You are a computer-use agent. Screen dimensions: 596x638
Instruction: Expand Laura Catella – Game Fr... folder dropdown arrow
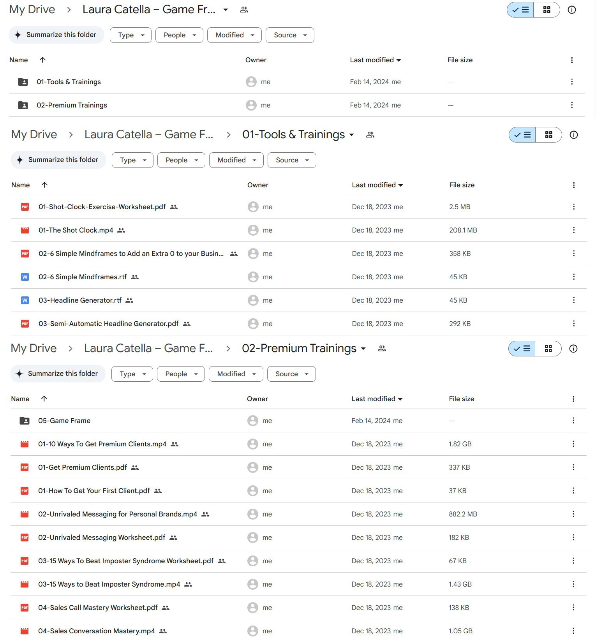pyautogui.click(x=226, y=10)
